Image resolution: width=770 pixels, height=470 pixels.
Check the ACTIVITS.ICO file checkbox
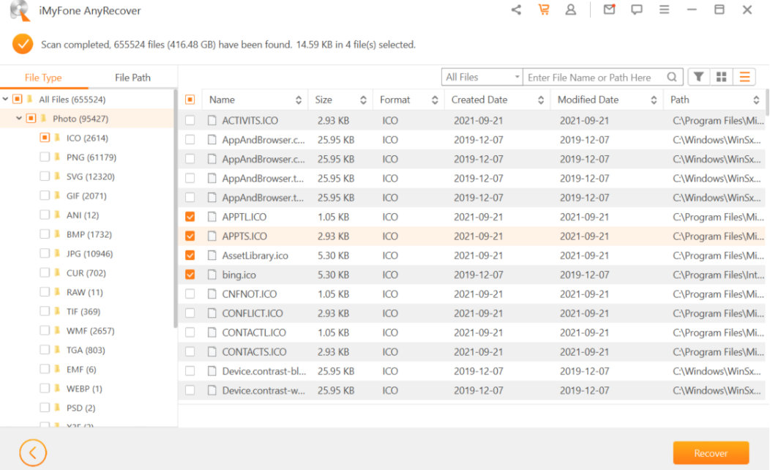pos(190,120)
